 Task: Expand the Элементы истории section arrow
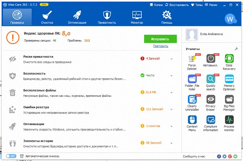pyautogui.click(x=171, y=143)
